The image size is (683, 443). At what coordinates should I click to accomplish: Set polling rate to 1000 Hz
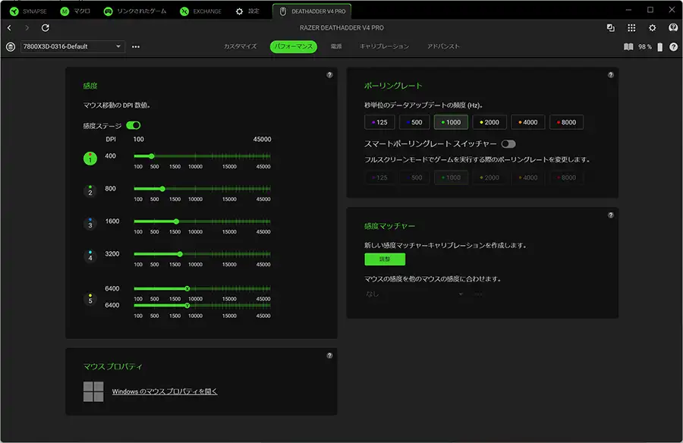point(451,122)
